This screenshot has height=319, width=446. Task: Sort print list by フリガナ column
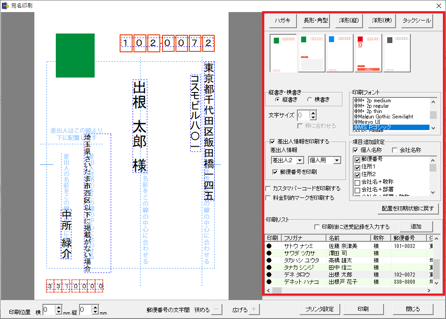304,238
